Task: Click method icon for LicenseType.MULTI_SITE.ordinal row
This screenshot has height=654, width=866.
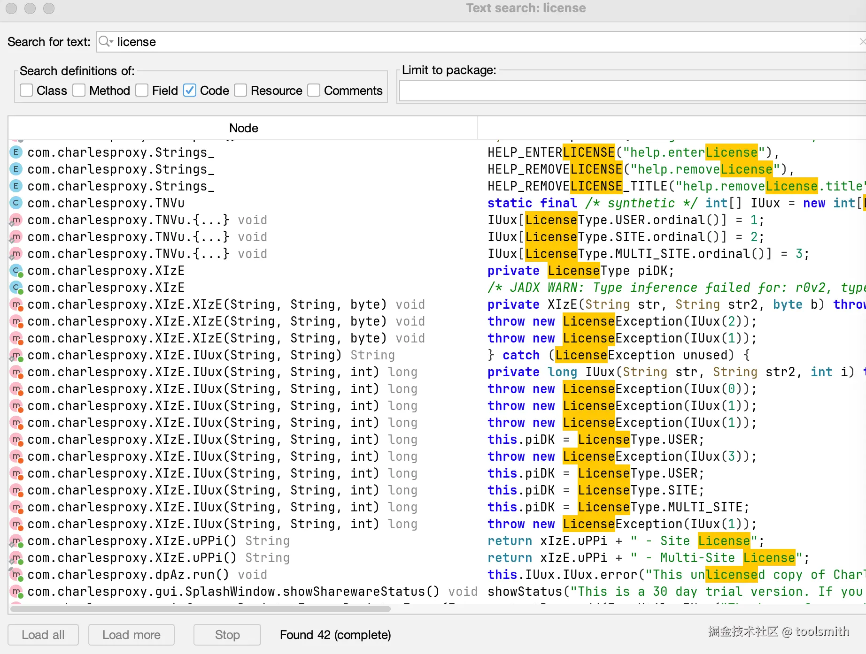Action: click(x=16, y=253)
